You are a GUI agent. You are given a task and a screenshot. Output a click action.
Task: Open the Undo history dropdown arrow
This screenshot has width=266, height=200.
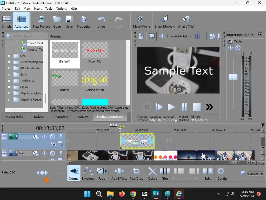[x=110, y=21]
